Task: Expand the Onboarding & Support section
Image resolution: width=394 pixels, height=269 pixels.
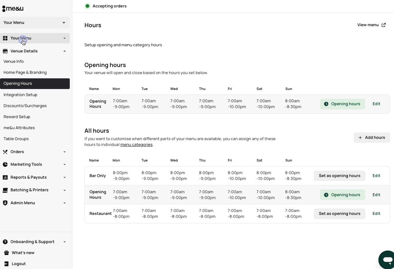Action: [x=64, y=242]
